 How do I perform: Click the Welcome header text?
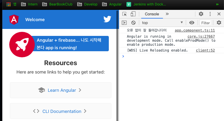pyautogui.click(x=35, y=20)
